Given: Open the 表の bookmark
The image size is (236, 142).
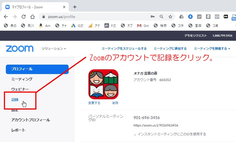Looking at the screenshot, I should point(10,26).
